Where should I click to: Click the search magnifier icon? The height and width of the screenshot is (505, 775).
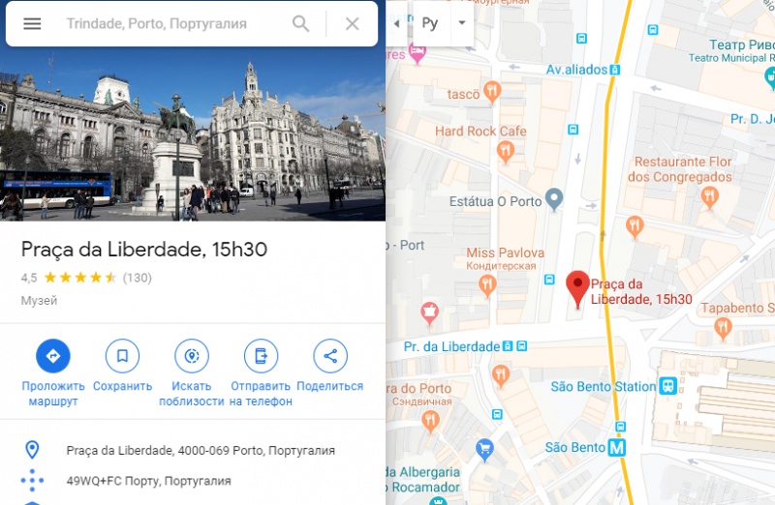(x=300, y=23)
